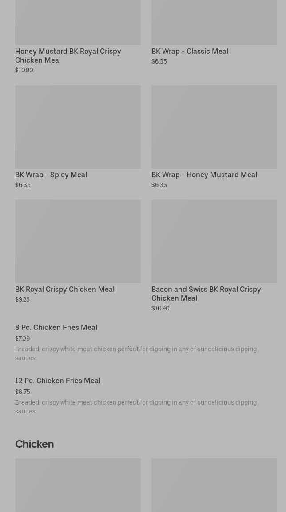Select the 8 Pc. Chicken Fries Meal title
This screenshot has height=512, width=286.
(56, 328)
